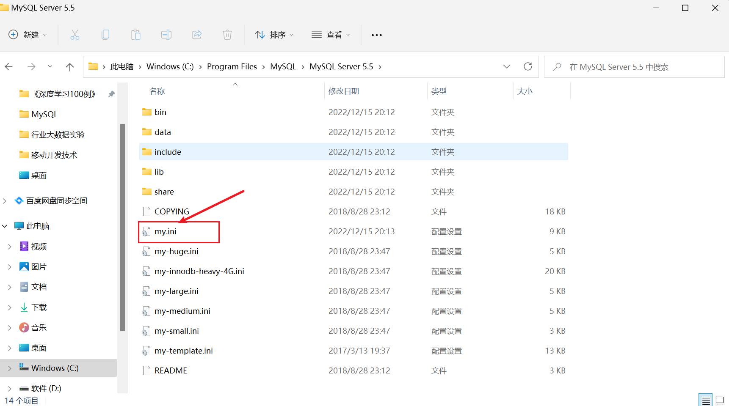Select the my-medium.ini file
Image resolution: width=729 pixels, height=406 pixels.
(353, 311)
